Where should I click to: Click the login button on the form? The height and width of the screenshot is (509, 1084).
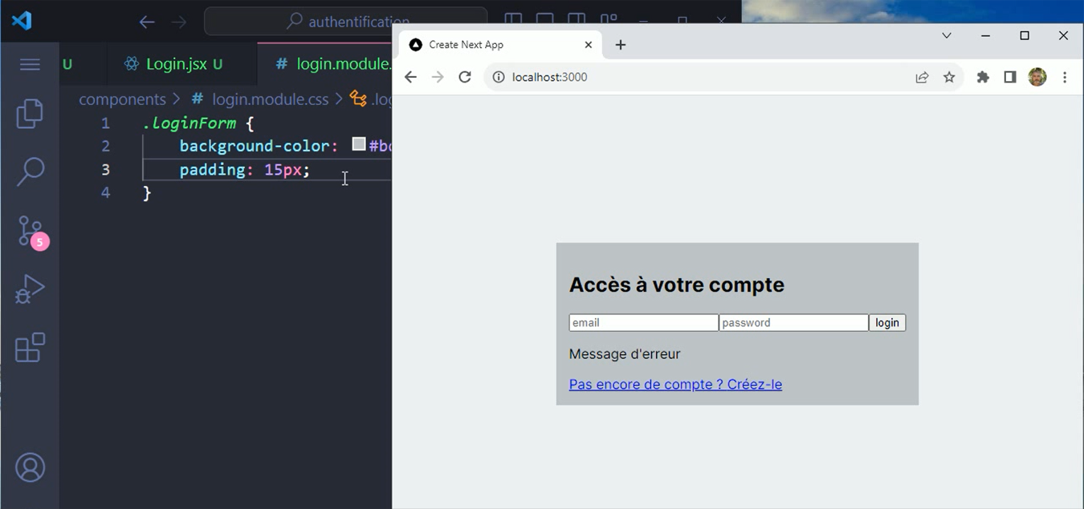(886, 322)
